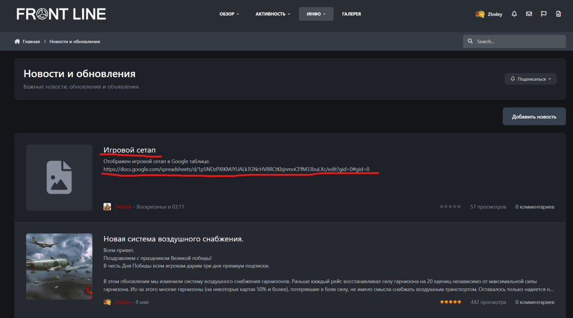Screen dimensions: 573x318
Task: Click the five-star rating on second news
Action: coord(450,302)
